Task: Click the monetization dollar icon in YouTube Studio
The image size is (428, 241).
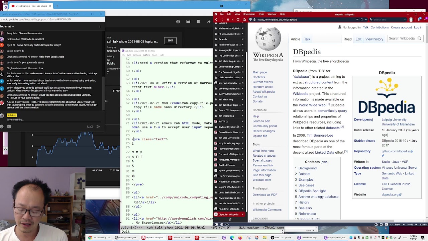Action: tap(178, 22)
